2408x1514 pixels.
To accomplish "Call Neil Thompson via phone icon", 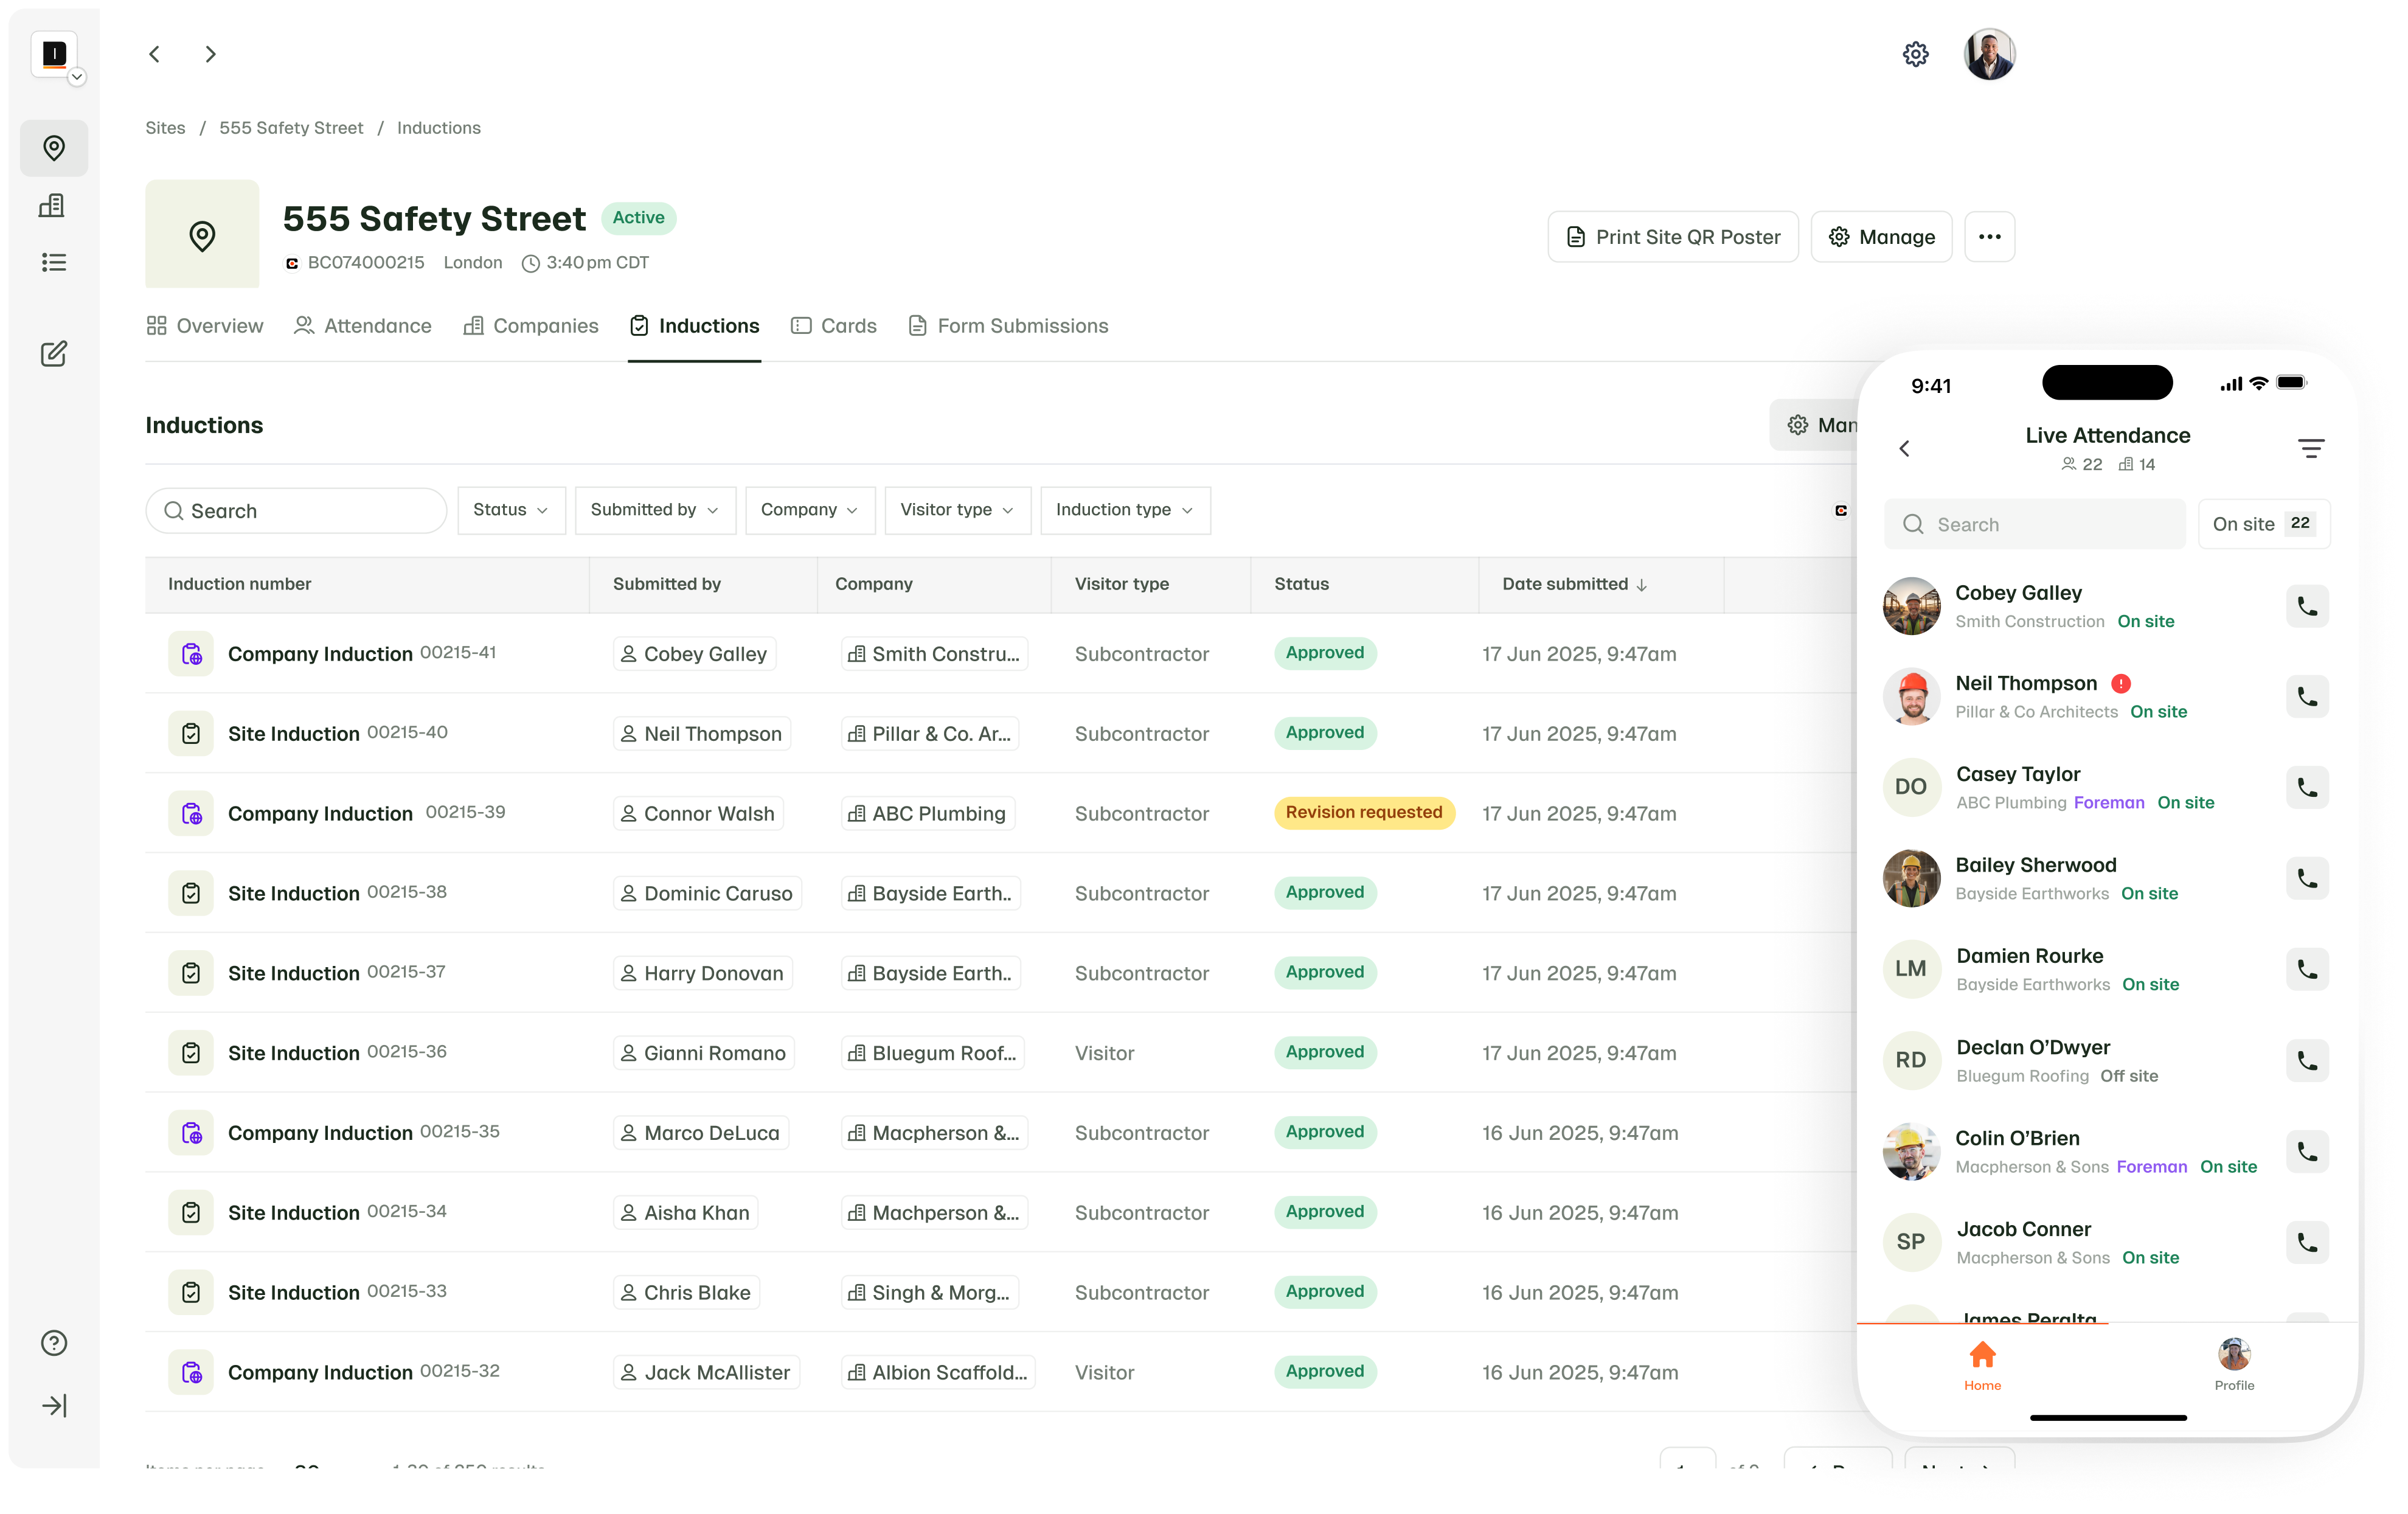I will (x=2307, y=697).
